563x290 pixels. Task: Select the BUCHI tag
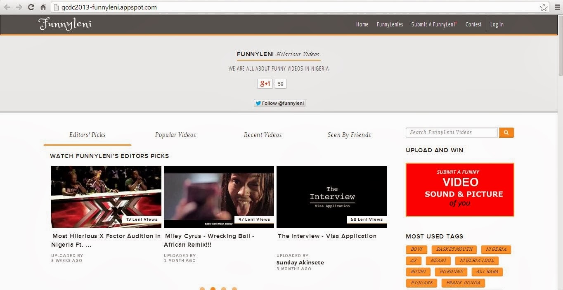click(x=418, y=272)
